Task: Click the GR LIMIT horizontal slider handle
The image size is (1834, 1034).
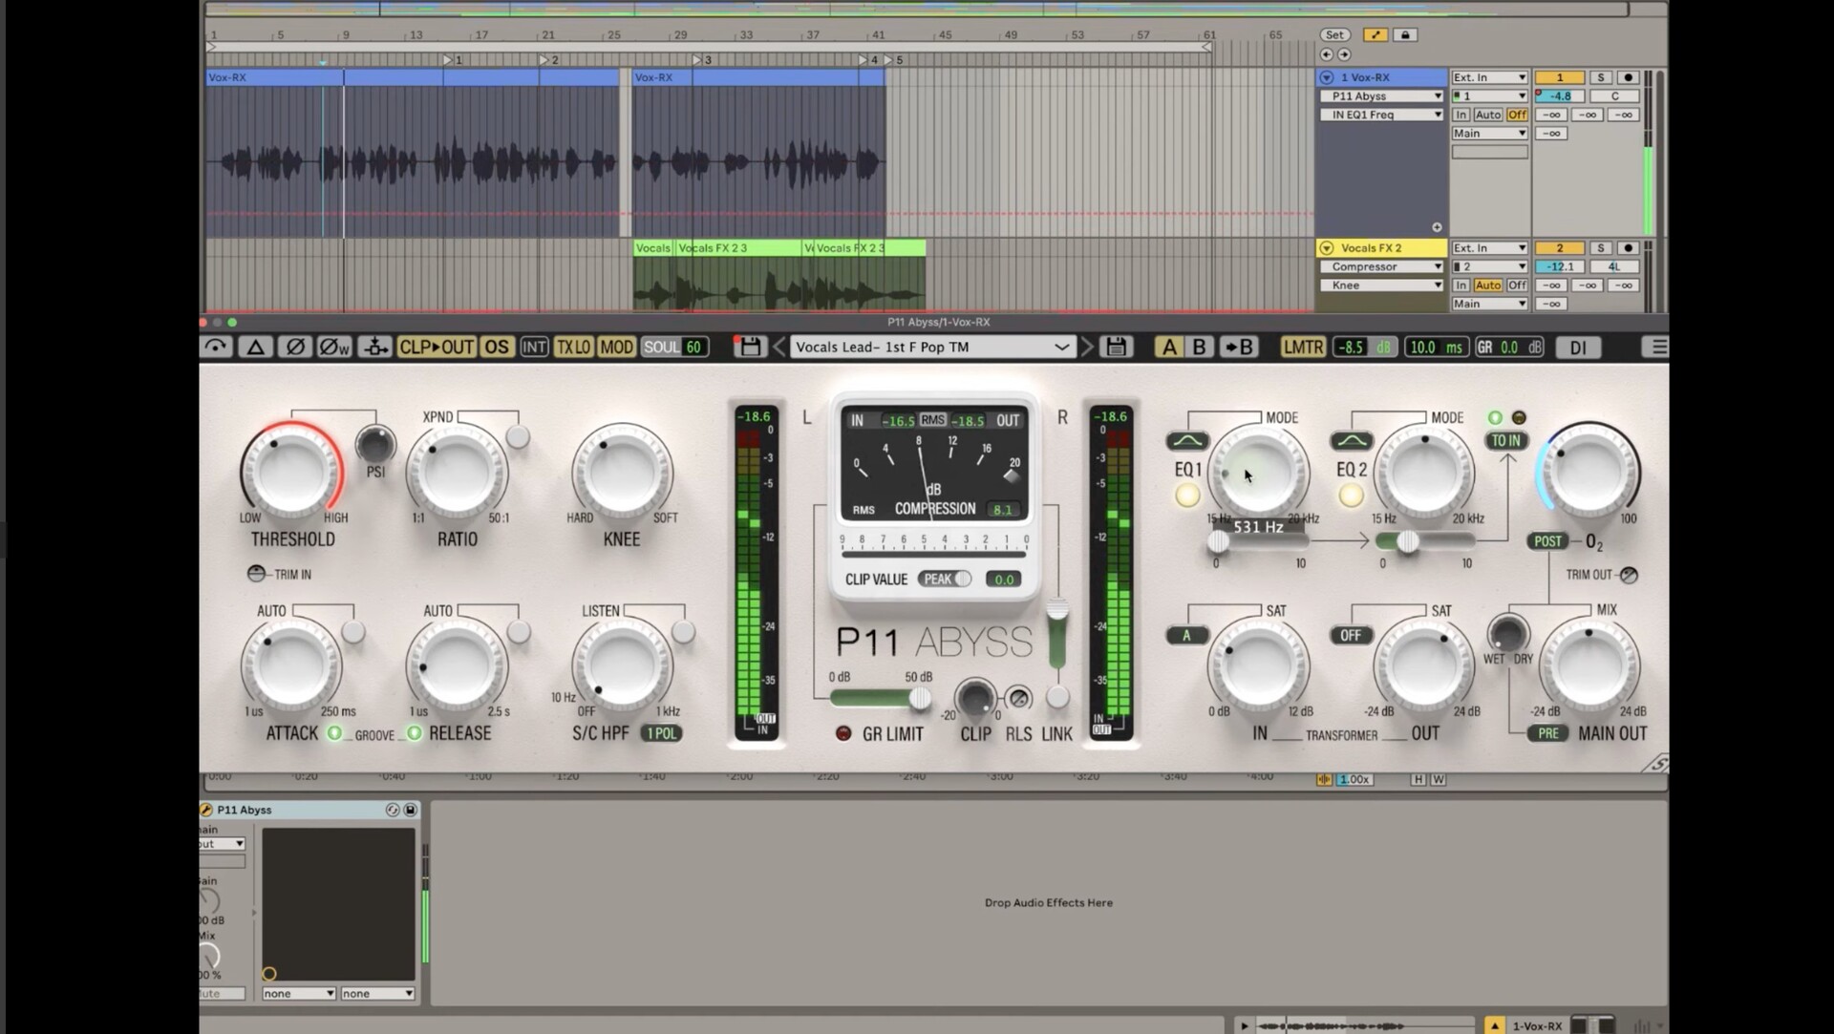Action: point(919,699)
